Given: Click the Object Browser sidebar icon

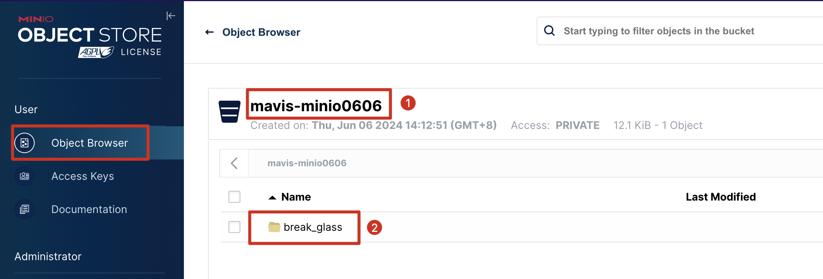Looking at the screenshot, I should (x=24, y=143).
